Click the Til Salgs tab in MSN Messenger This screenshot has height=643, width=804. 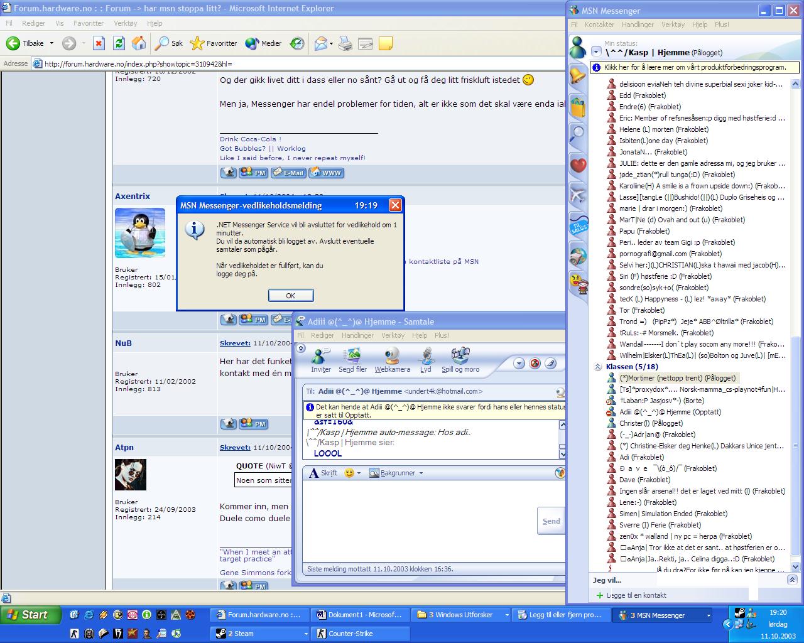tap(577, 225)
